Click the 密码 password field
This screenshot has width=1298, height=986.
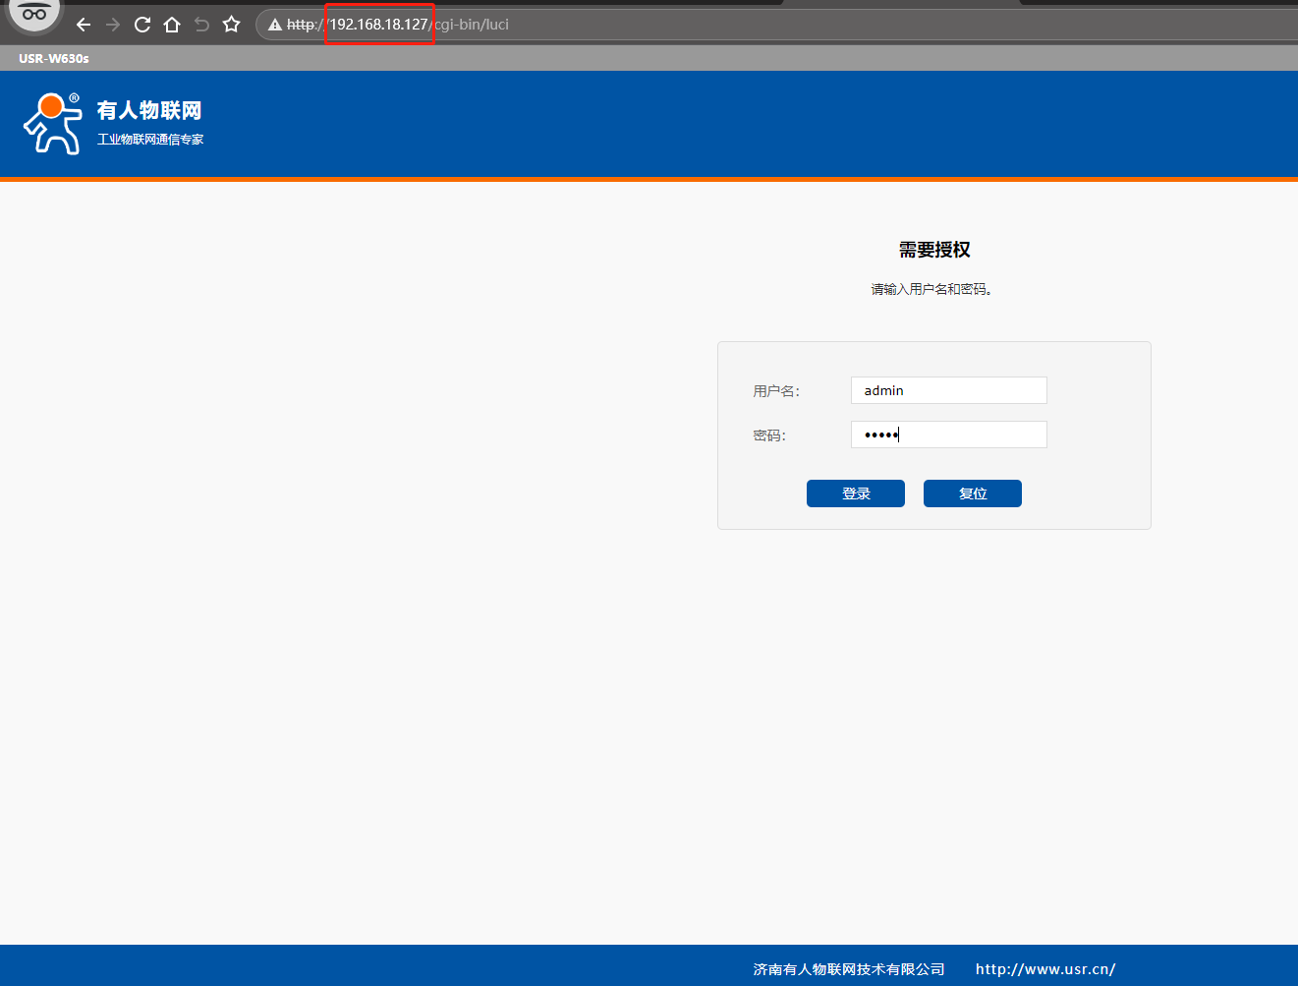point(948,435)
